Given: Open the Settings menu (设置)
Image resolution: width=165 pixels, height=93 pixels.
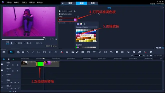Looking at the screenshot, I should (32, 3).
